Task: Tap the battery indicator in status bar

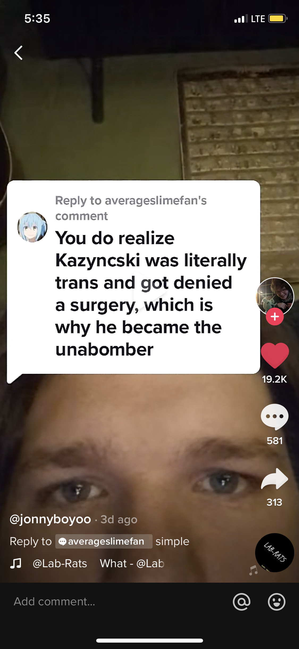Action: click(278, 19)
